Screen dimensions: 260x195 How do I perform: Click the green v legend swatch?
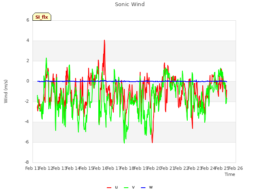click(x=126, y=188)
